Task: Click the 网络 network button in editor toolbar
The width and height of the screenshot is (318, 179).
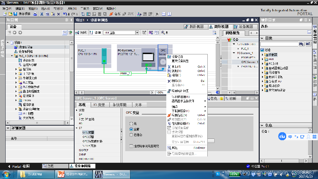Action: [81, 32]
